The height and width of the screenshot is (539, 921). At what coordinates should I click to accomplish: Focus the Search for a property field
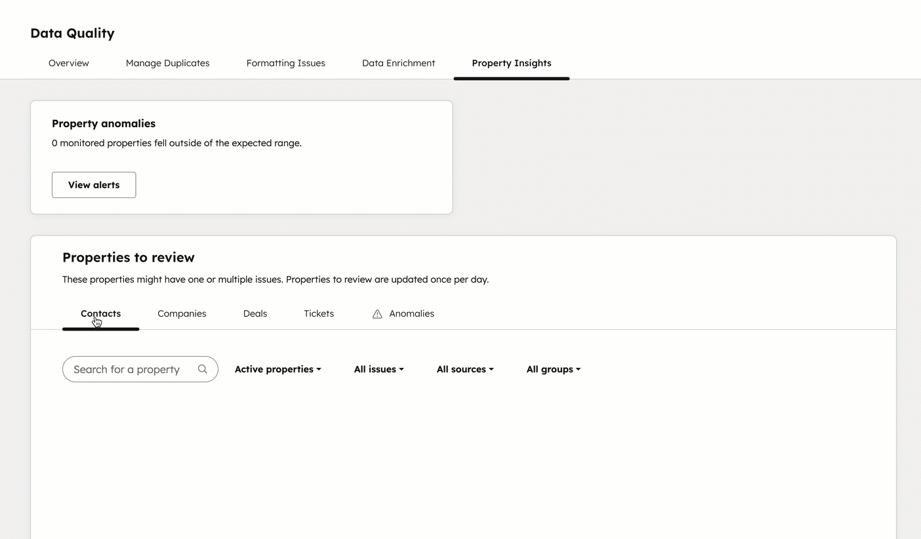click(127, 369)
